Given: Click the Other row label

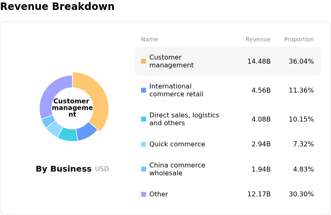Looking at the screenshot, I should coord(158,194).
